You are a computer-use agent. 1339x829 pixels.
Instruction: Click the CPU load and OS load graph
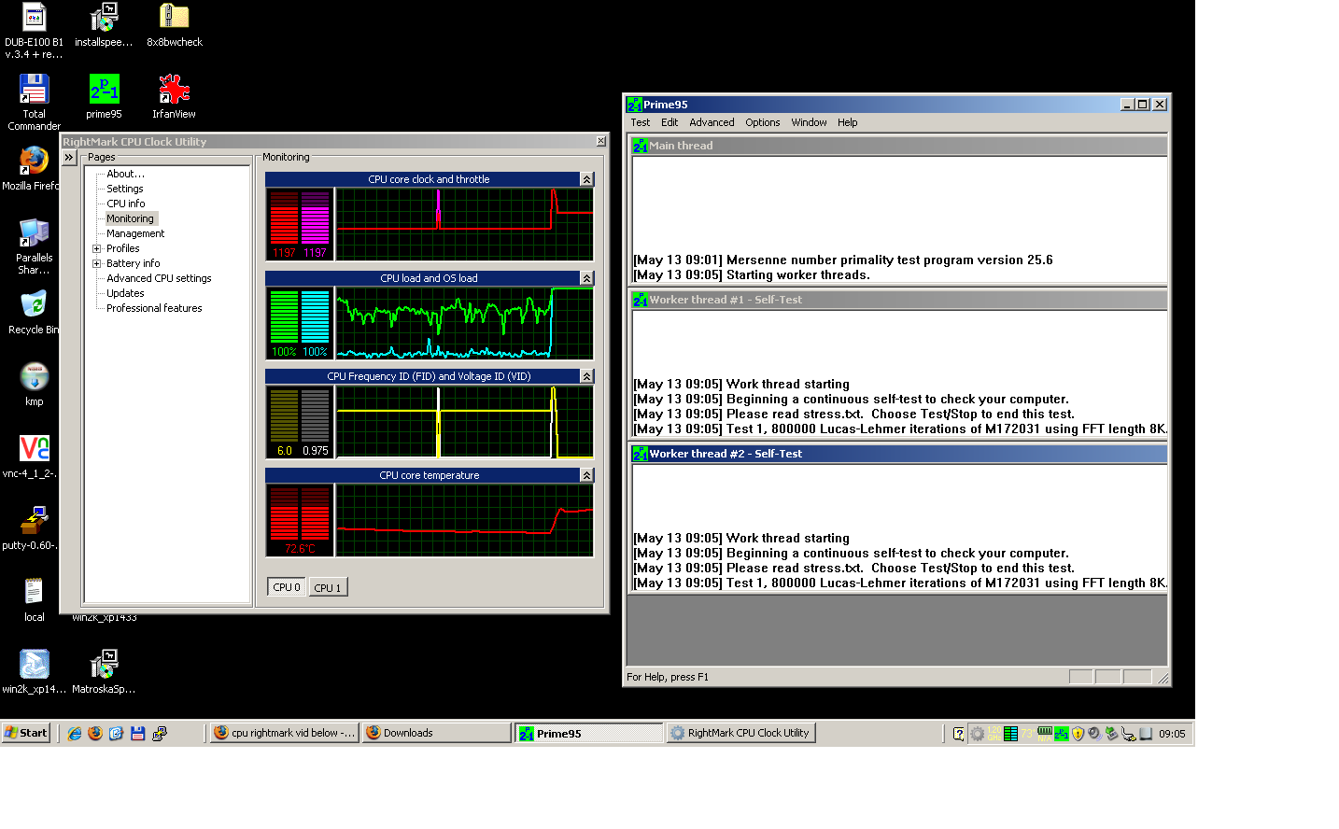(x=464, y=323)
